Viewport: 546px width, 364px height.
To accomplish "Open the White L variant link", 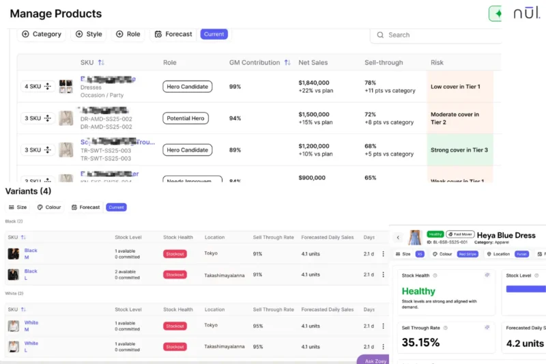I will point(31,346).
